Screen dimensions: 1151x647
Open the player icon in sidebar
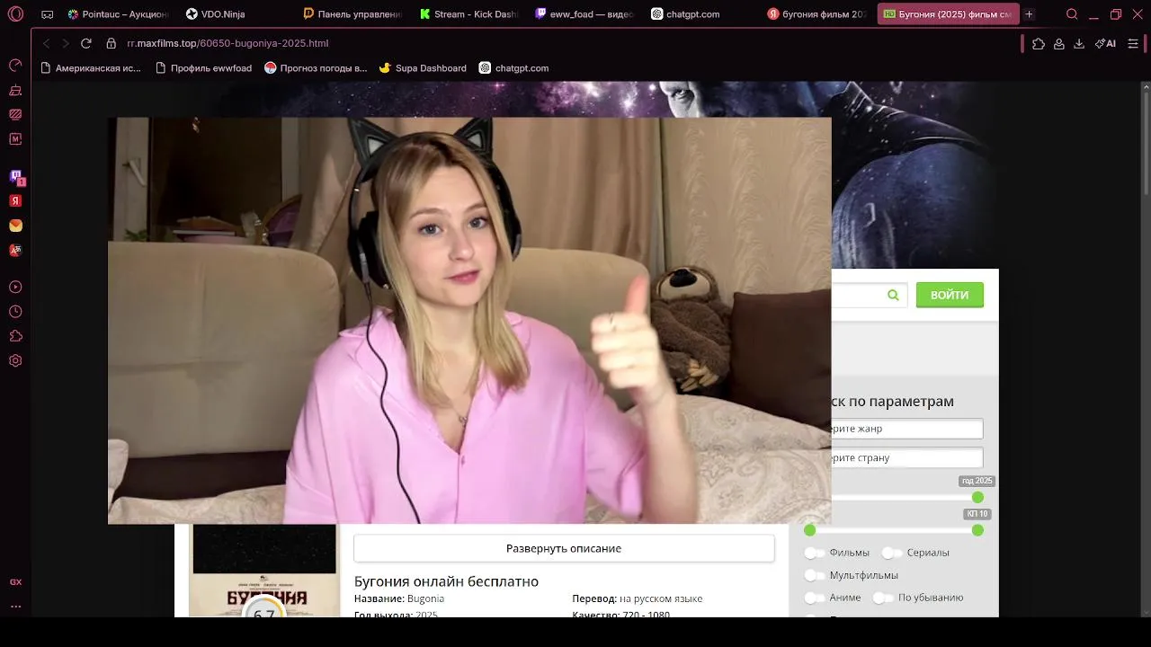[15, 288]
